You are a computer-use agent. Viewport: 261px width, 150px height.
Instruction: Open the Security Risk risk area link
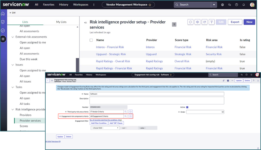[x=214, y=54]
